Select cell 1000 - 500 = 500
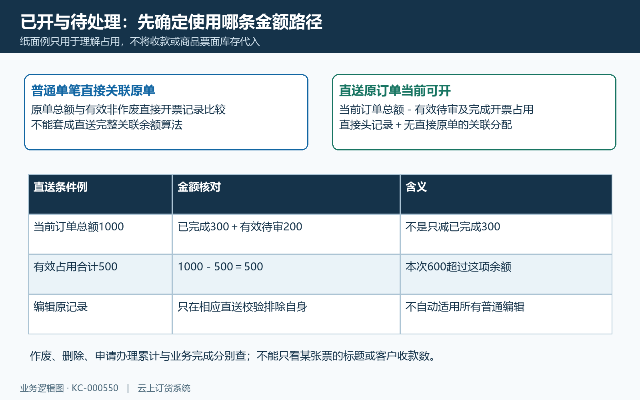The image size is (640, 400). click(286, 274)
